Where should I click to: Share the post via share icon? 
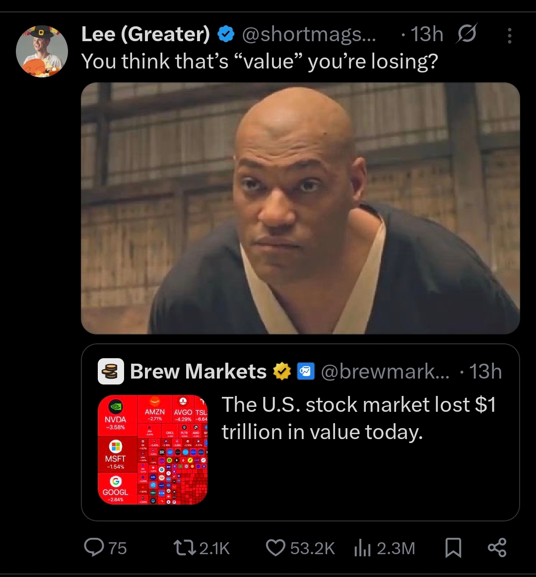click(x=496, y=548)
